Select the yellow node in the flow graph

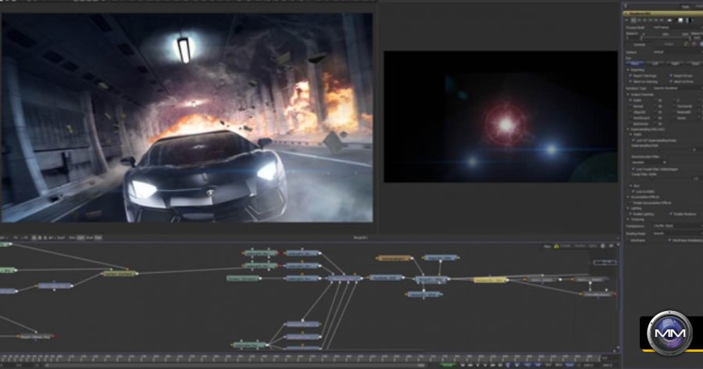click(x=491, y=280)
